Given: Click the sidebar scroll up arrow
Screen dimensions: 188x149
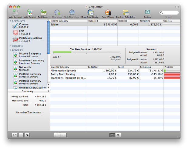Looking at the screenshot, I should [x=49, y=84].
